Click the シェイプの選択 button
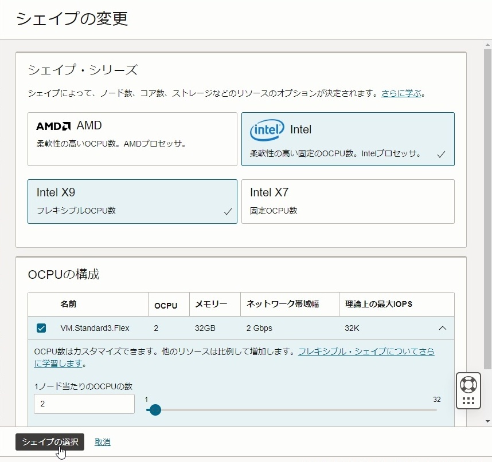492x462 pixels. pos(50,442)
